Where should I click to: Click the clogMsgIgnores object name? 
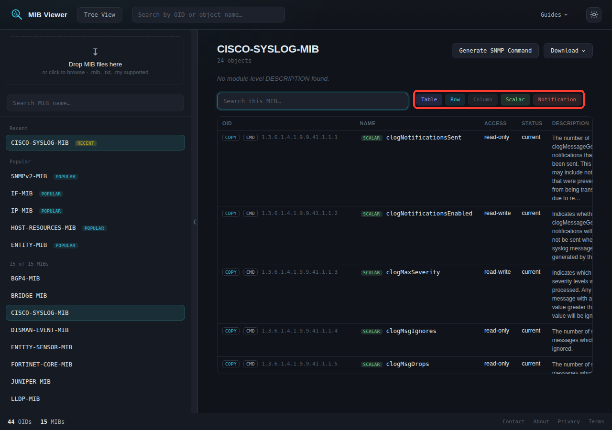411,331
